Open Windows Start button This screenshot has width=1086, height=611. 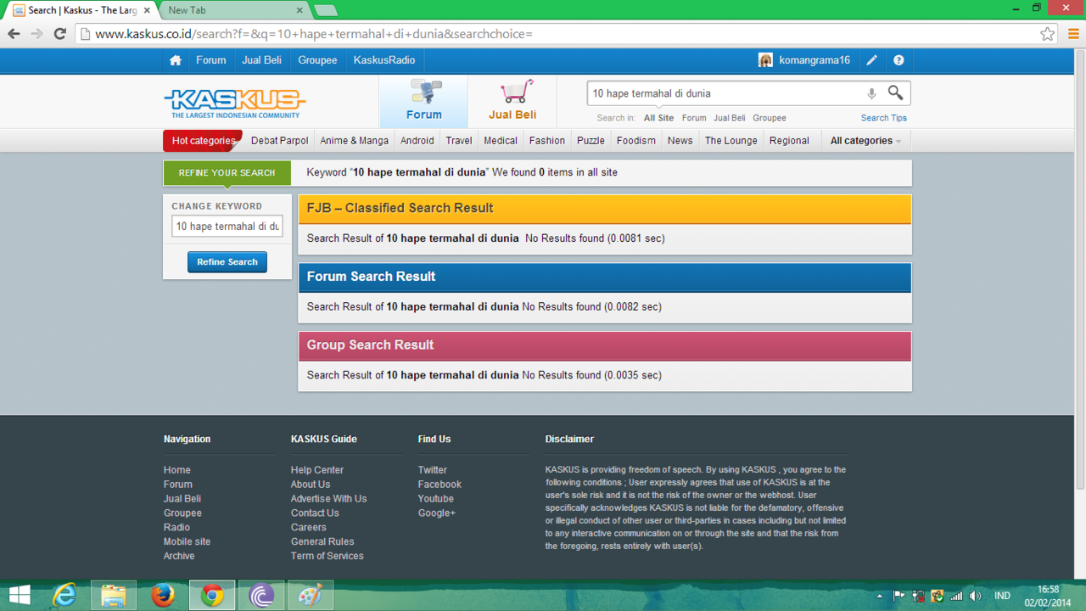click(20, 595)
